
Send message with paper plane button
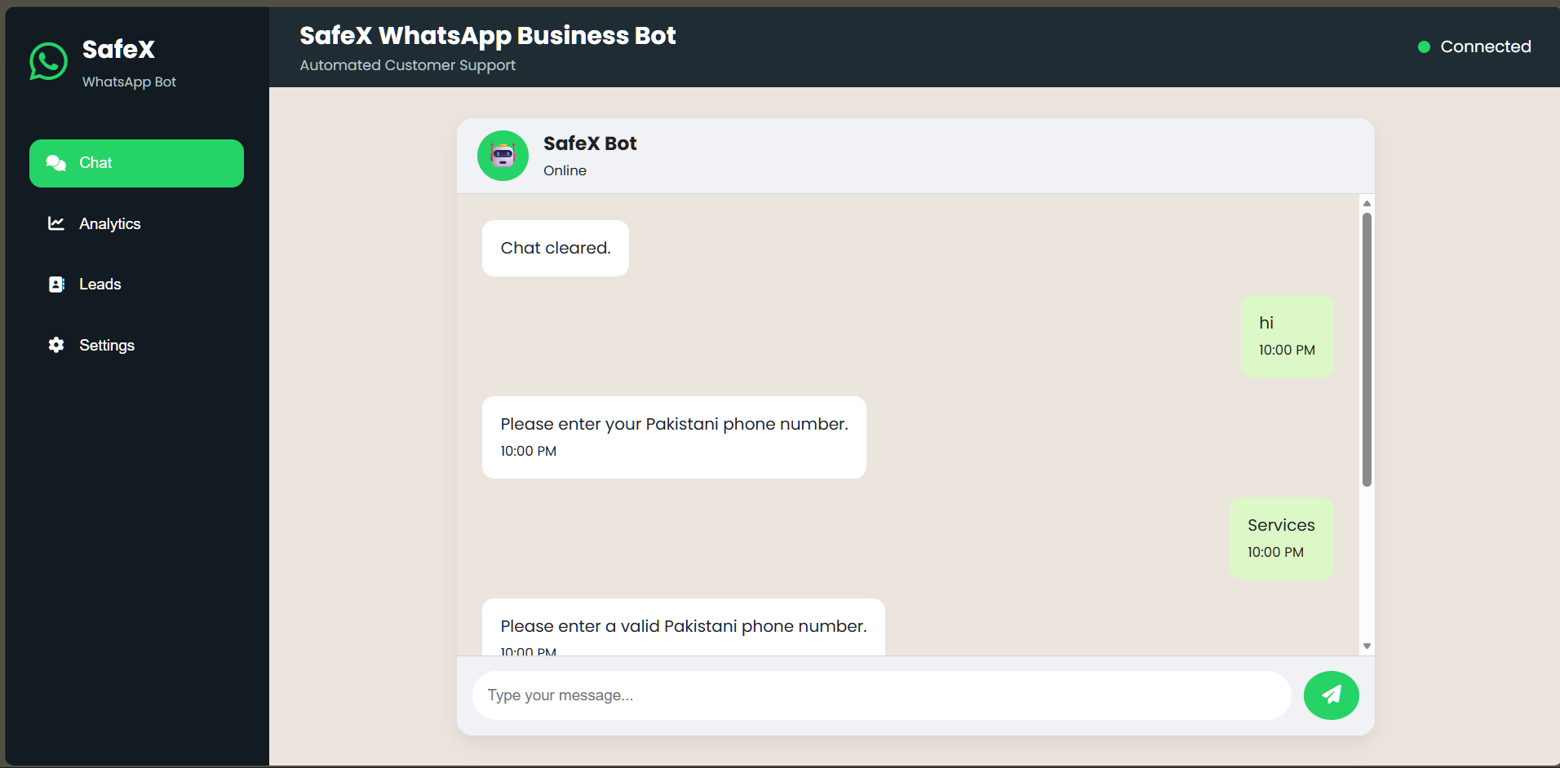click(x=1331, y=695)
